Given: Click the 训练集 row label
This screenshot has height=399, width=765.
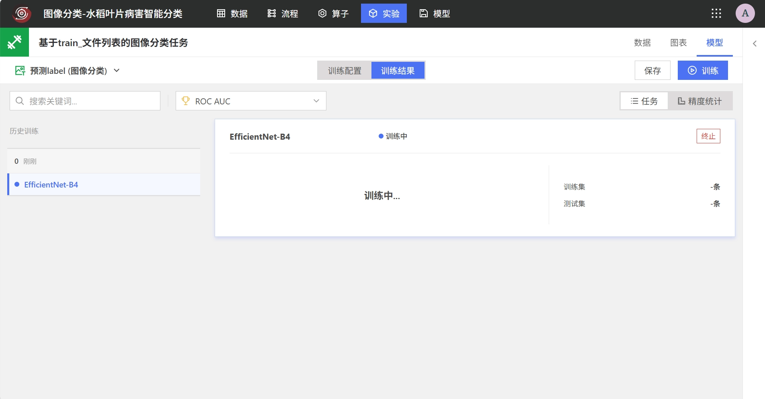Looking at the screenshot, I should pos(574,187).
